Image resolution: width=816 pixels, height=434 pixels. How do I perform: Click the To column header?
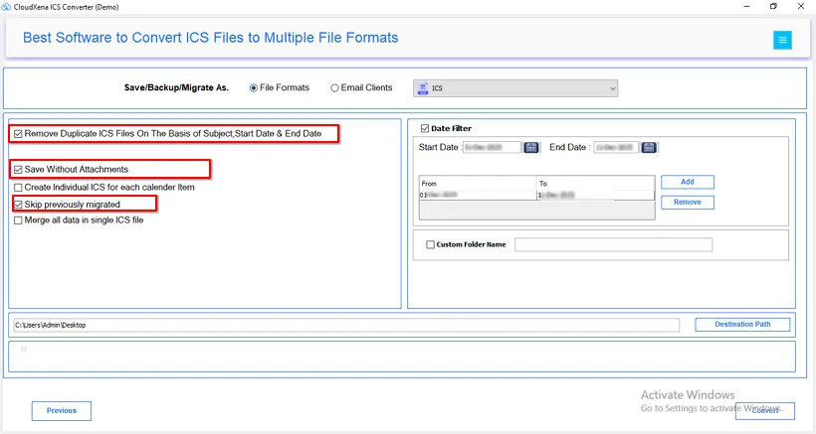(595, 184)
